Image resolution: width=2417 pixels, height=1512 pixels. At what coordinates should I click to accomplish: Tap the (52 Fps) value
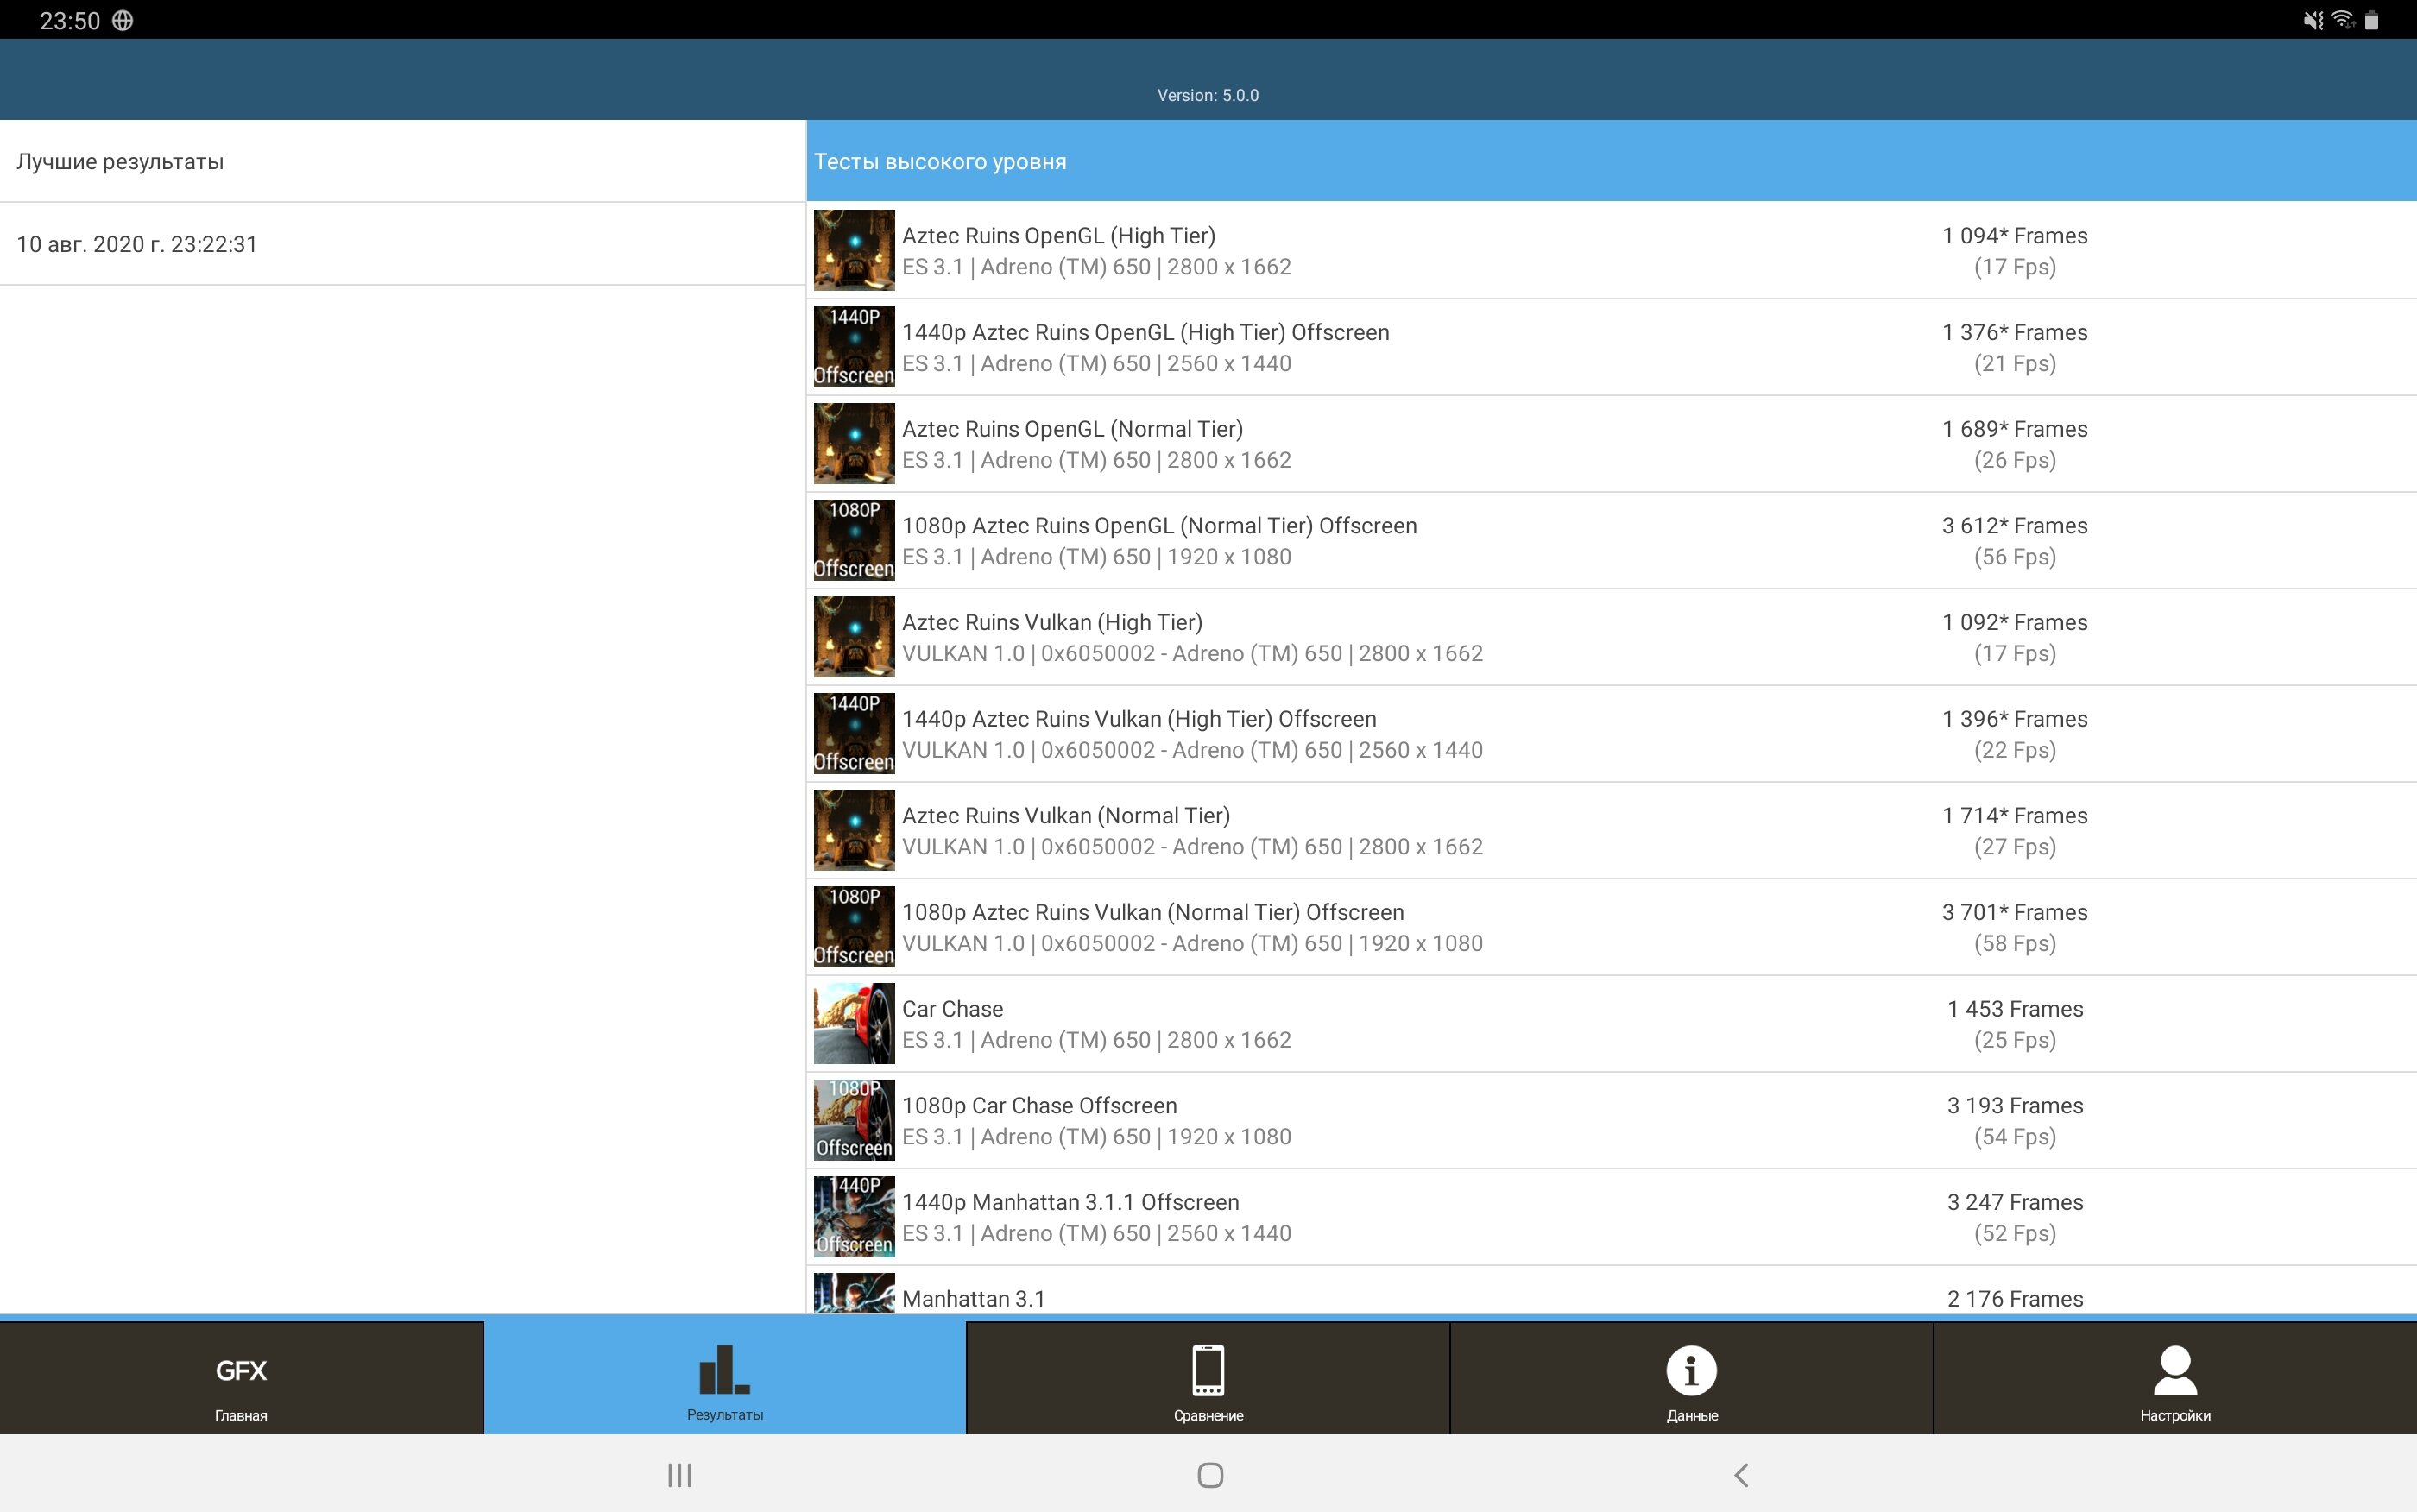pyautogui.click(x=2015, y=1233)
